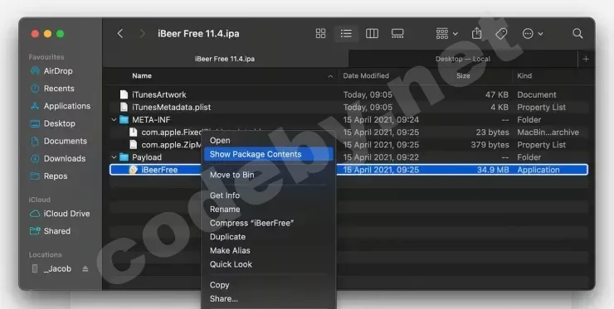Select the iBeer Free 11.4.ipa tab
The width and height of the screenshot is (614, 309).
(225, 59)
